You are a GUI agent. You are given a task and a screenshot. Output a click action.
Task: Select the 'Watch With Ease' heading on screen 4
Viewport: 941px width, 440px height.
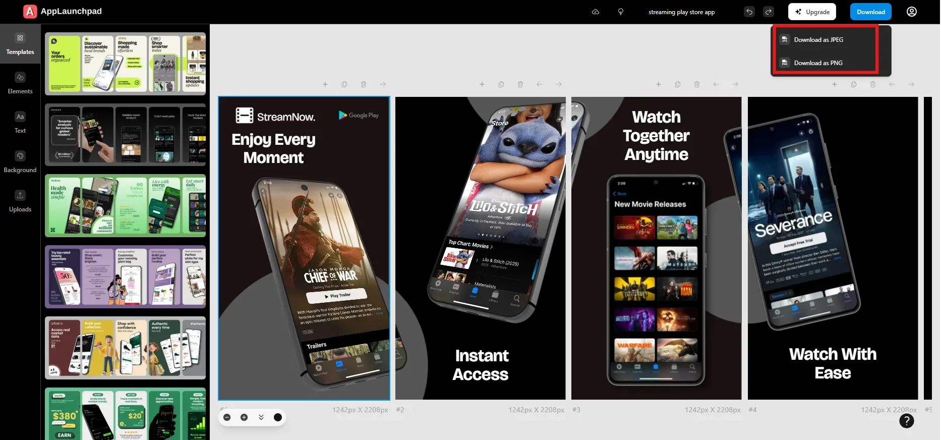[833, 363]
